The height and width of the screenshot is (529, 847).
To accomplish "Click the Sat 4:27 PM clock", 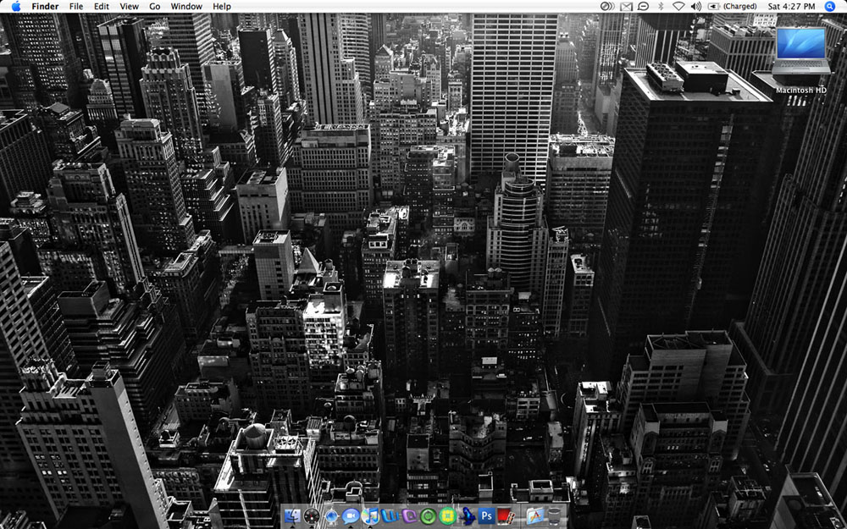I will [791, 7].
